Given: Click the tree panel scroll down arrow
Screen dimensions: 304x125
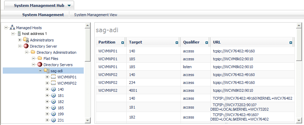Looking at the screenshot, I should 87,120.
